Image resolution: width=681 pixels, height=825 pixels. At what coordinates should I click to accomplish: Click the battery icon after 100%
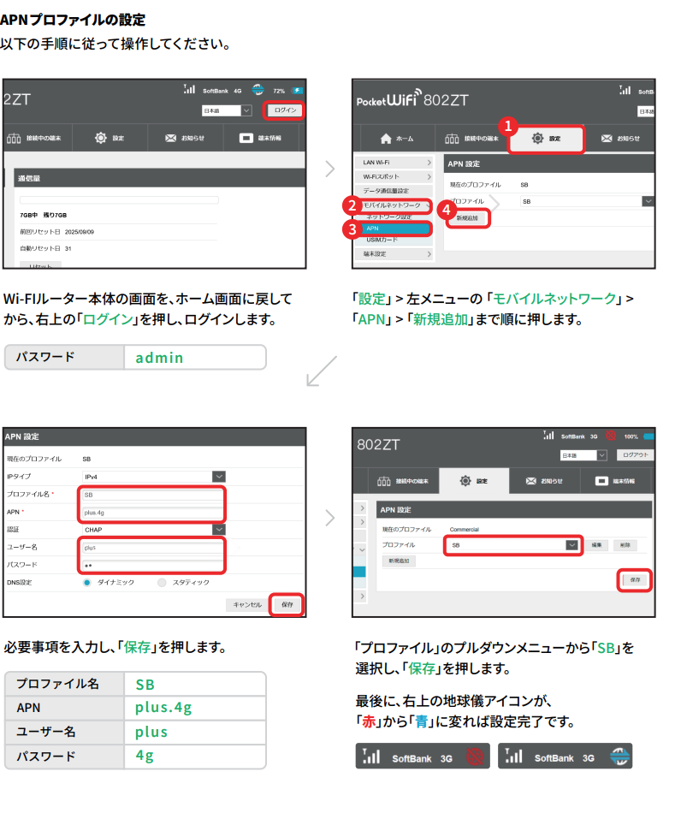(x=649, y=436)
